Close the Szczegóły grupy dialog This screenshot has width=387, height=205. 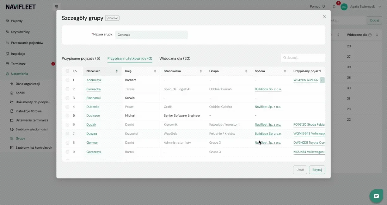(324, 16)
